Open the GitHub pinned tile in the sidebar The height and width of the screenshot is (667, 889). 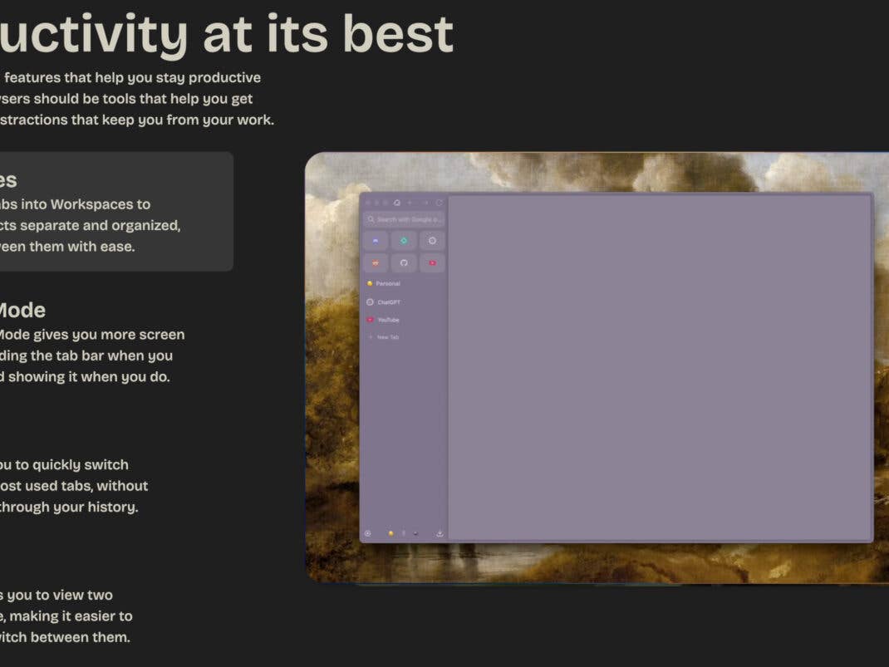[404, 263]
